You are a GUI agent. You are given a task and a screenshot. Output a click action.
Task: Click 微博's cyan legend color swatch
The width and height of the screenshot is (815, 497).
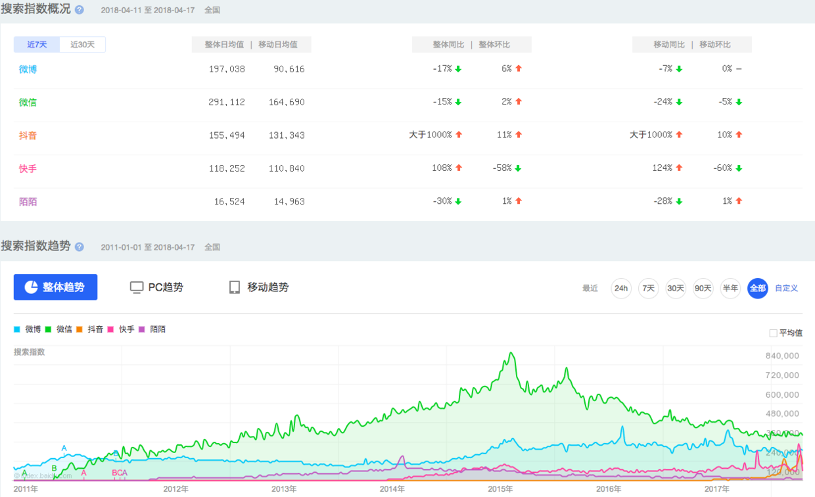tap(18, 329)
